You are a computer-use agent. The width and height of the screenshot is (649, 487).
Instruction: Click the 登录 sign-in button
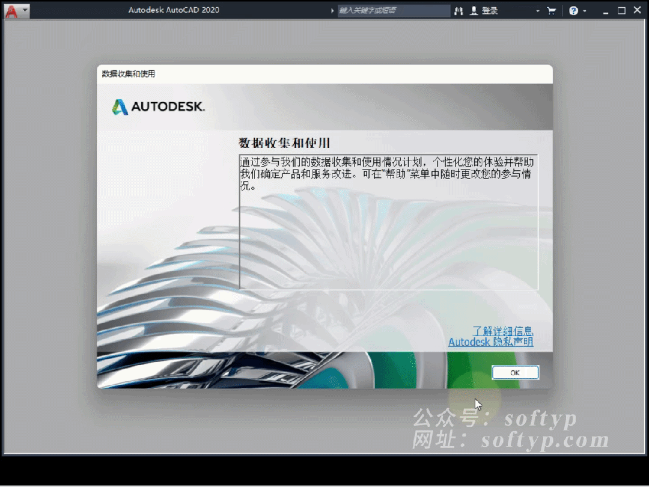[490, 11]
